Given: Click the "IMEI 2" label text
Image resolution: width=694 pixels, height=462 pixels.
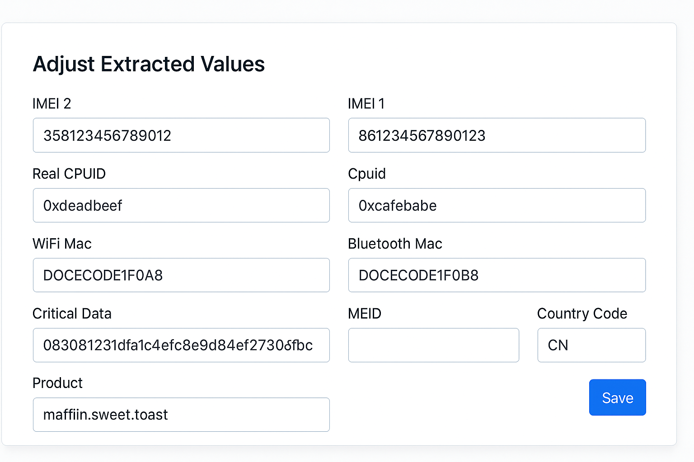Looking at the screenshot, I should pos(52,104).
